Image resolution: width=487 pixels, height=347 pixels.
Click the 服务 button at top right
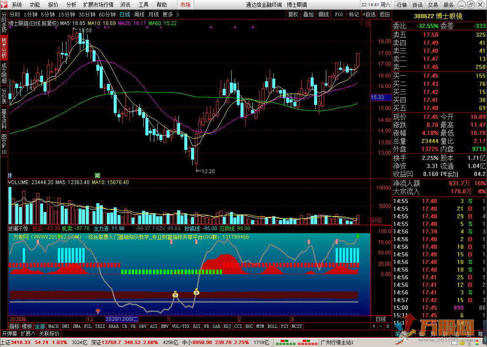pos(448,5)
